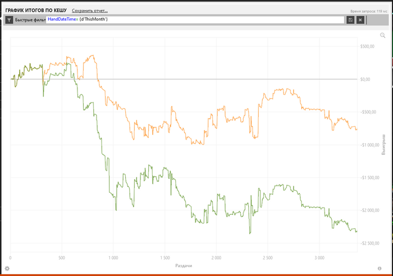
Task: Click the -$1 000,00 axis label
Action: (x=369, y=145)
